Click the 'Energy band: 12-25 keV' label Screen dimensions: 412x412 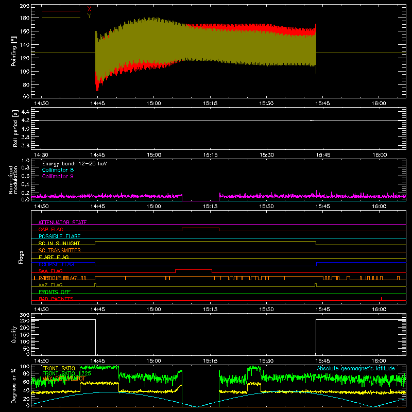[x=75, y=163]
